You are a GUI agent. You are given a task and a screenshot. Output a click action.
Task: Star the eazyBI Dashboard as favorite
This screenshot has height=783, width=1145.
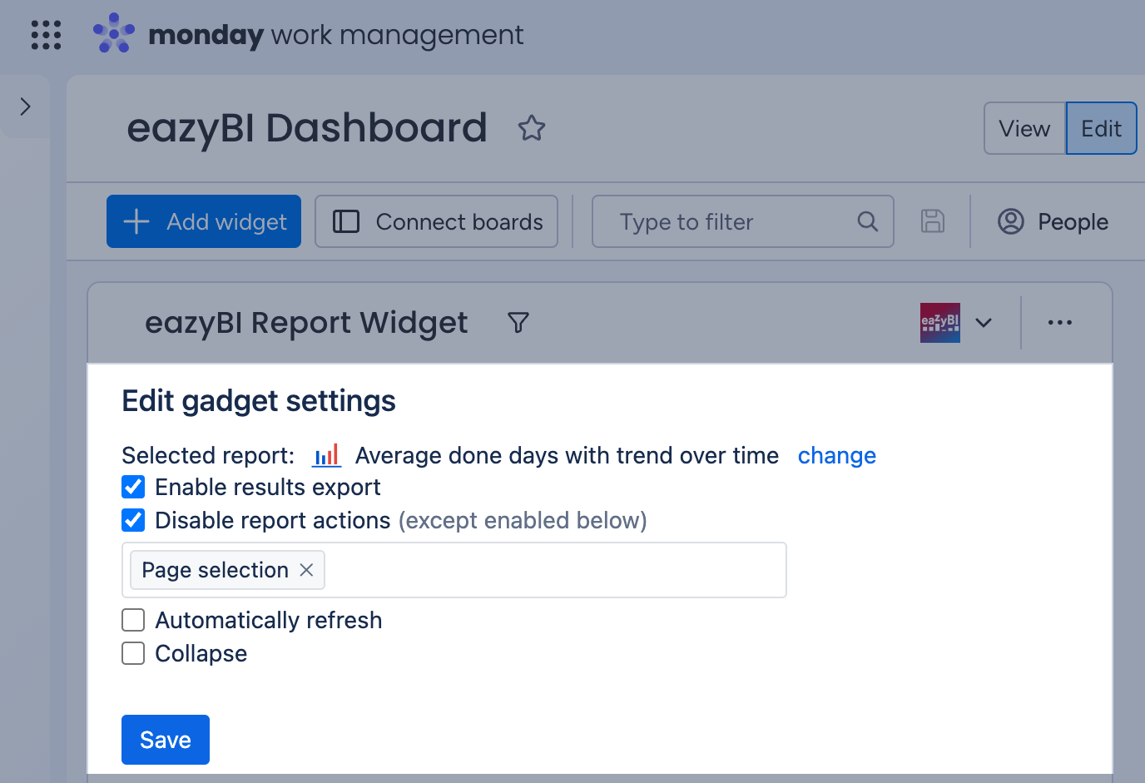point(532,128)
